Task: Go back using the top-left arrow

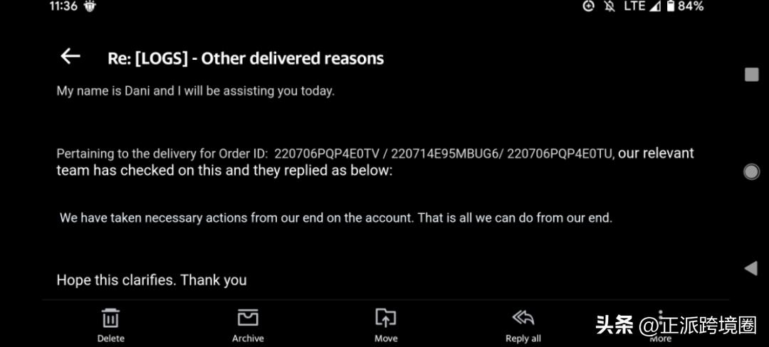Action: [x=70, y=56]
